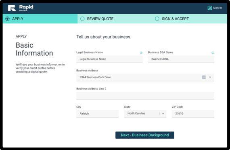Viewport: 230px width, 150px height.
Task: Click the 'State' label
Action: (x=127, y=107)
